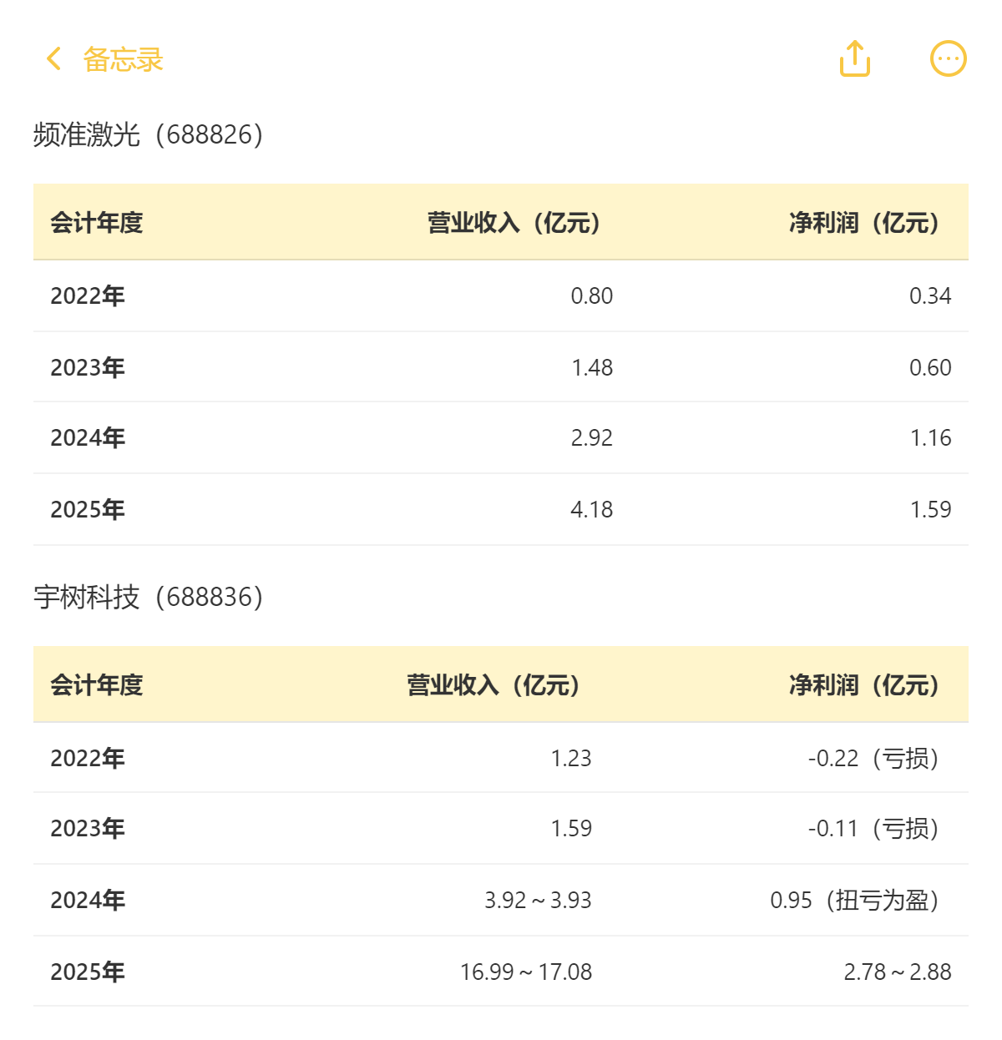This screenshot has height=1040, width=1002.
Task: Select revenue value 1.48
Action: tap(592, 367)
